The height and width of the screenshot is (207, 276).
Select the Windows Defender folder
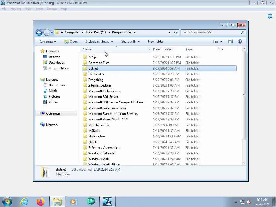point(102,153)
